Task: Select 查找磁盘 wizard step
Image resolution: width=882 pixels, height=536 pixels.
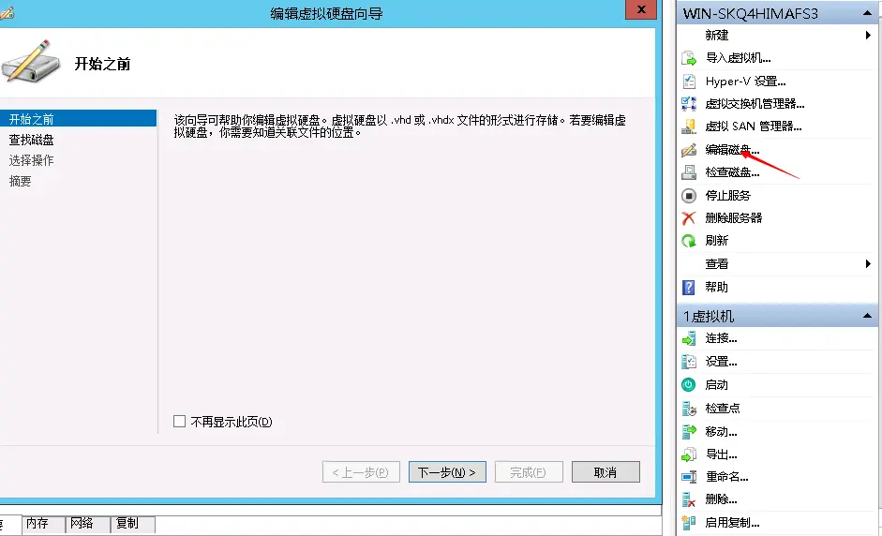Action: [32, 140]
